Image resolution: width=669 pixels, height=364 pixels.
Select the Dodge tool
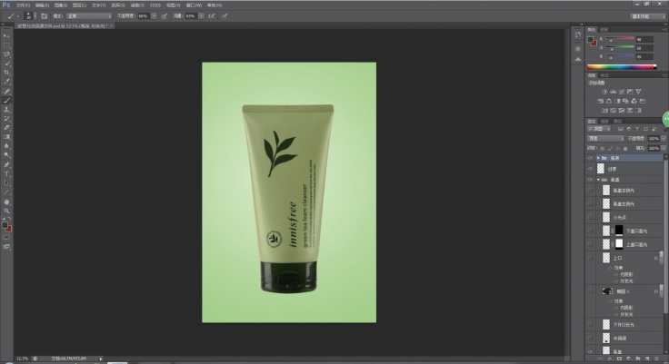[7, 155]
